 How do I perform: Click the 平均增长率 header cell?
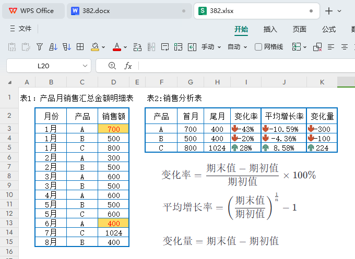pos(284,116)
